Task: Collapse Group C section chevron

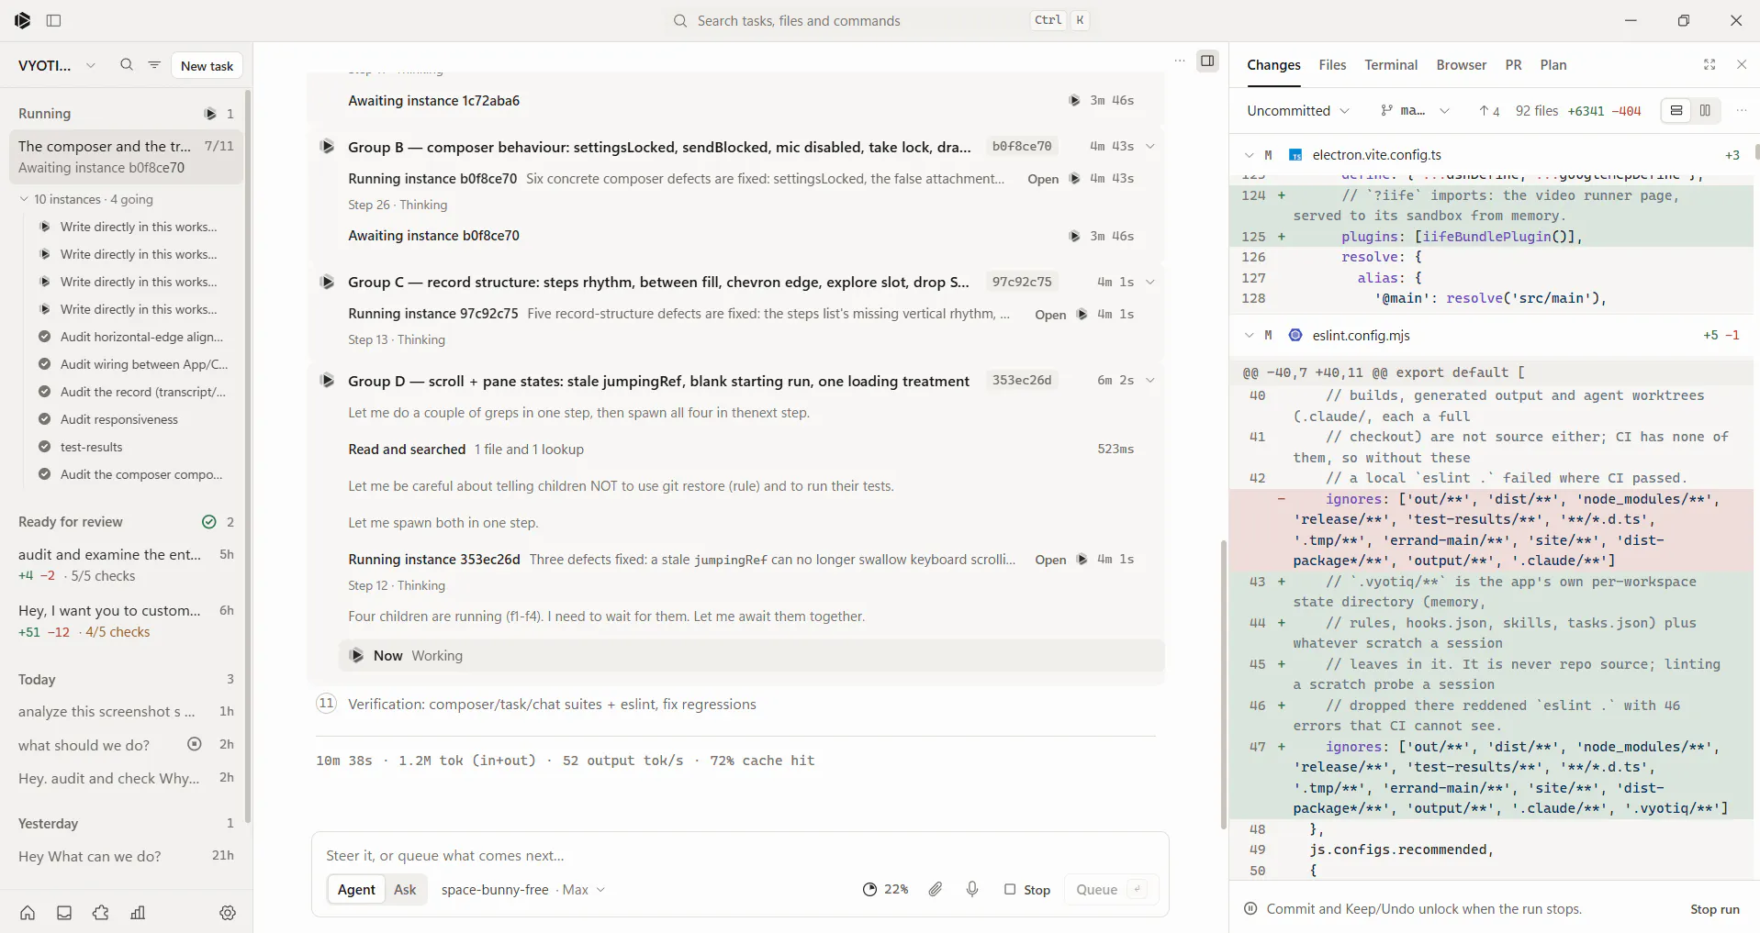Action: 1150,282
